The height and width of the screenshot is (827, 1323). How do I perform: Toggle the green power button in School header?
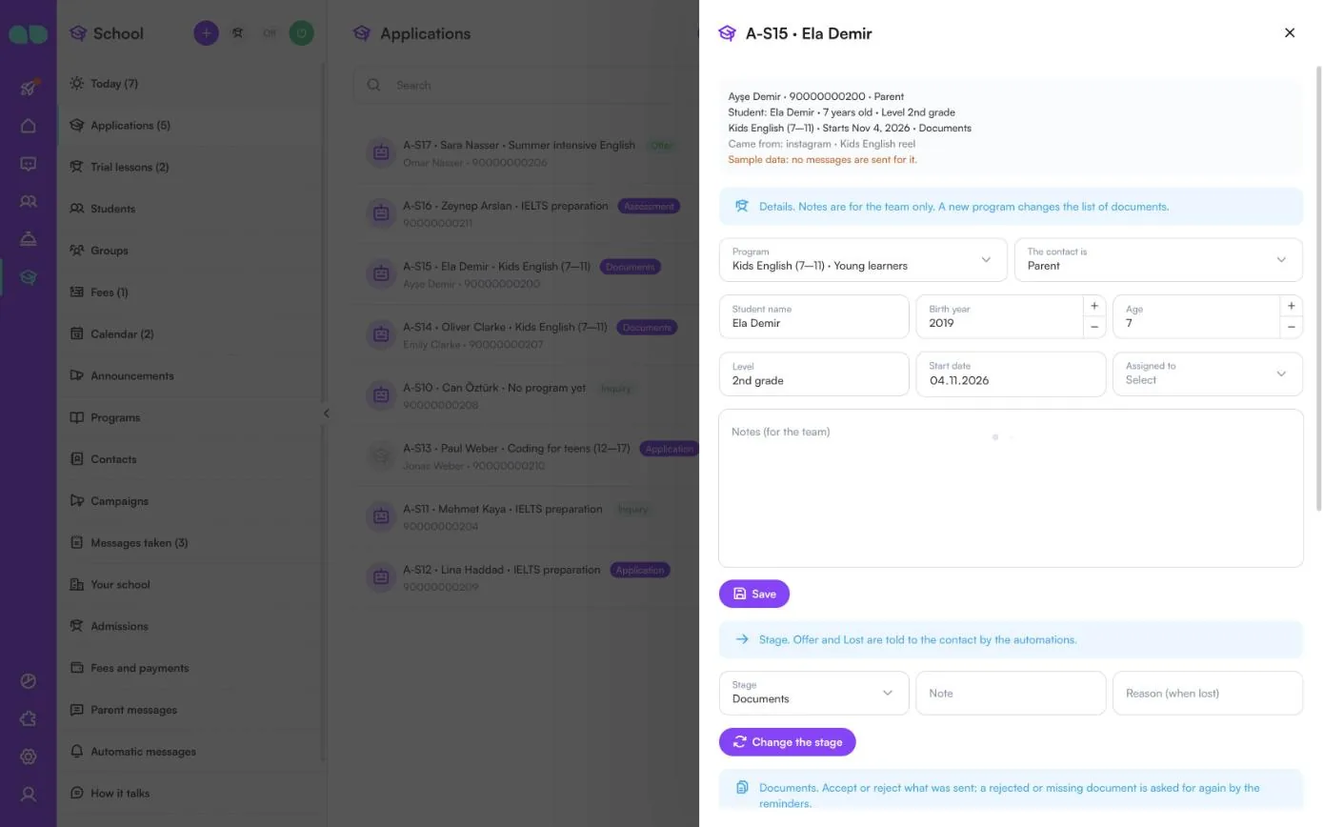(x=301, y=33)
